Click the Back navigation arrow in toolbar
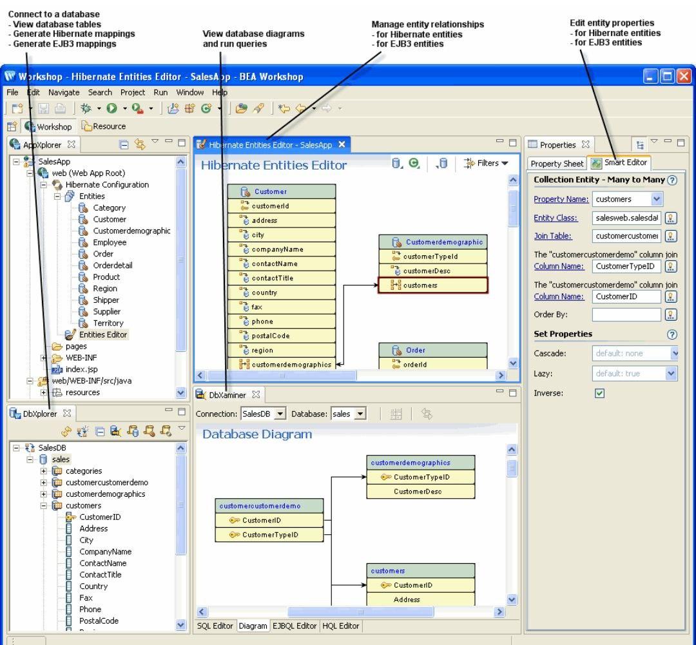The image size is (696, 645). click(x=302, y=108)
